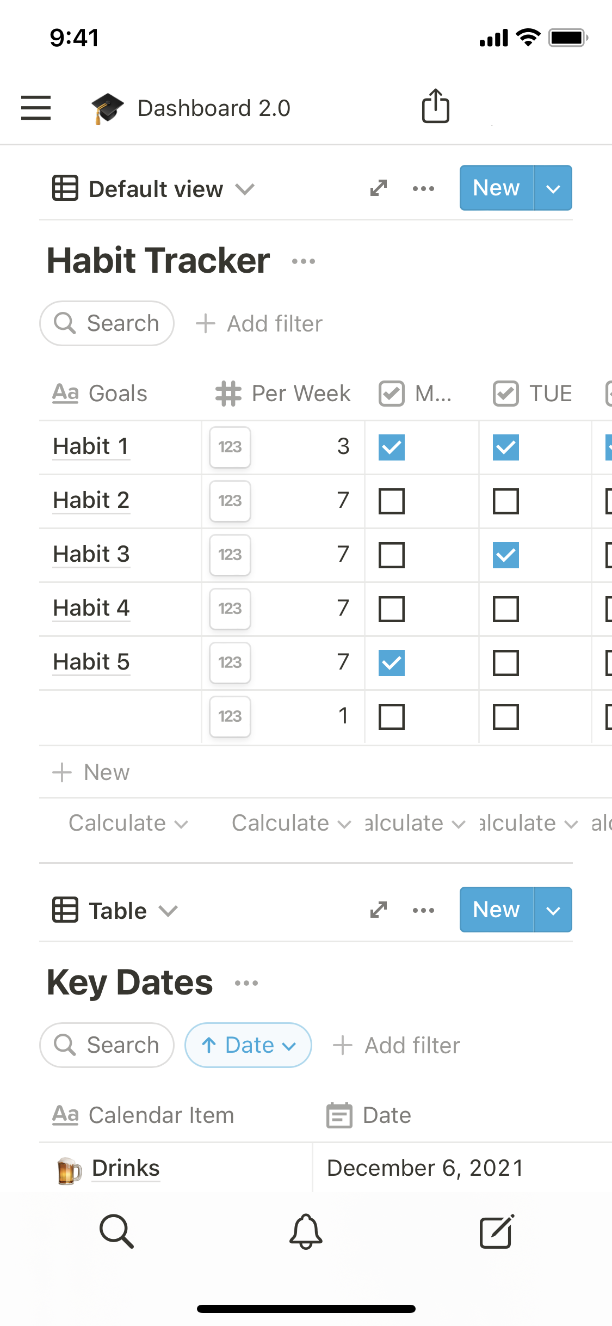Expand Key Dates table to full page
Viewport: 612px width, 1326px height.
tap(379, 910)
